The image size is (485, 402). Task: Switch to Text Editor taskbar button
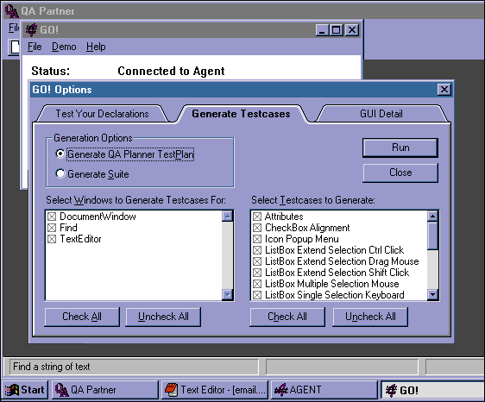215,390
